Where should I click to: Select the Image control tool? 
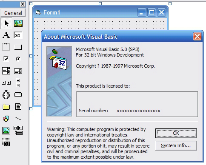point(6,131)
